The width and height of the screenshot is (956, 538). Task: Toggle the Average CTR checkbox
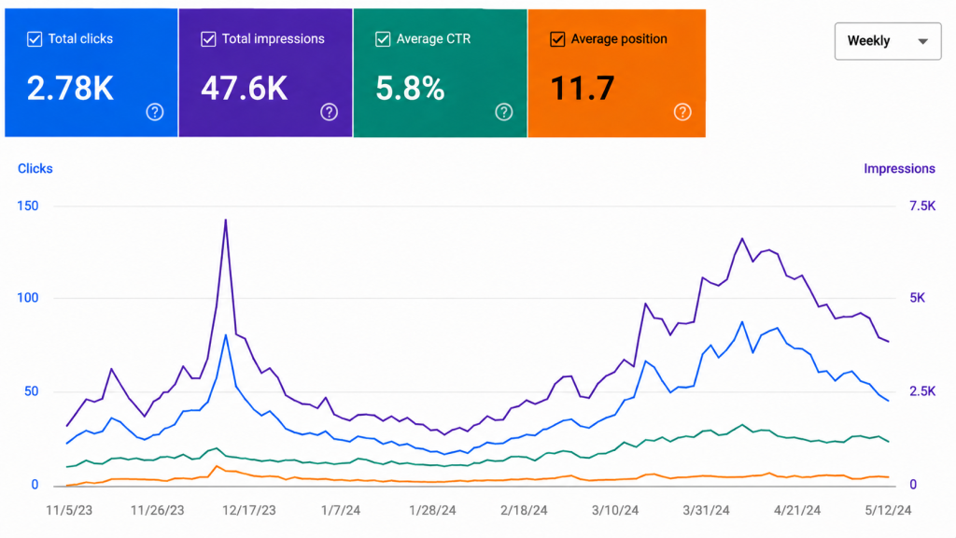coord(383,39)
